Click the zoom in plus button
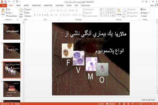The width and height of the screenshot is (158, 105). pos(149,104)
